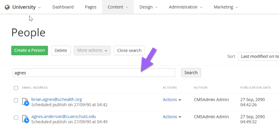Image resolution: width=279 pixels, height=128 pixels.
Task: Open the Actions dropdown for agnes.anderson
Action: point(172,117)
